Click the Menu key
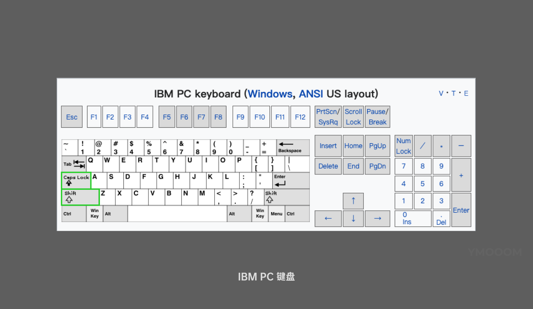 point(276,214)
